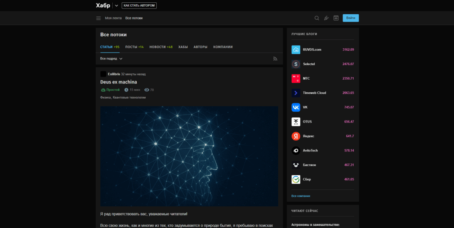Open the Хабы tab

pyautogui.click(x=183, y=47)
